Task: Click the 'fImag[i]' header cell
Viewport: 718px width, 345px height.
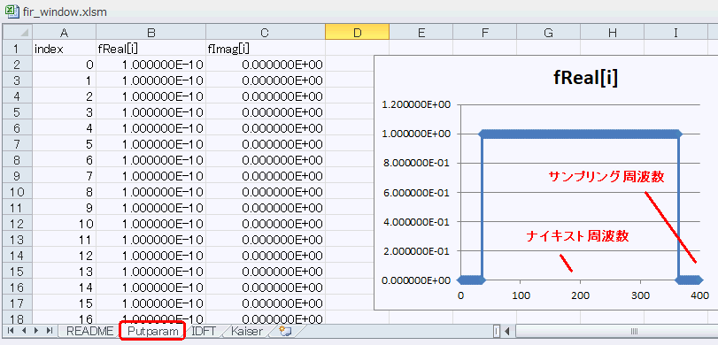Action: coord(266,49)
